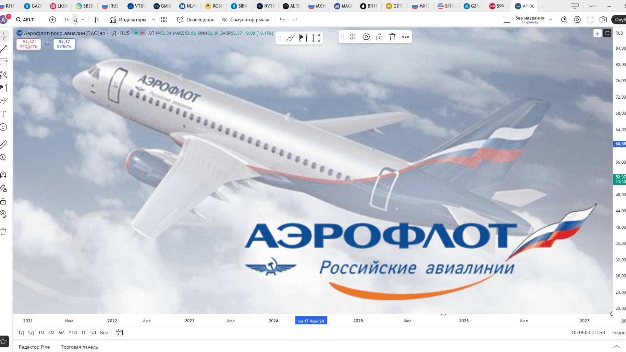
Task: Expand the favorite indicators chevron
Action: click(x=154, y=20)
